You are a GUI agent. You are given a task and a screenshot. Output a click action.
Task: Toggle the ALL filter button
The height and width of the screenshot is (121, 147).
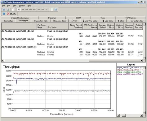pyautogui.click(x=19, y=10)
